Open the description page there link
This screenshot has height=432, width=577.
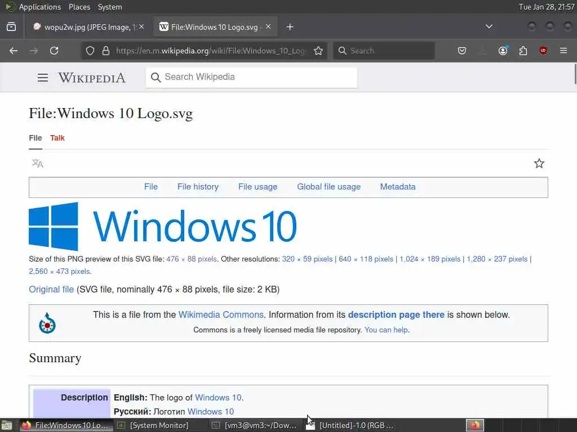pos(396,315)
